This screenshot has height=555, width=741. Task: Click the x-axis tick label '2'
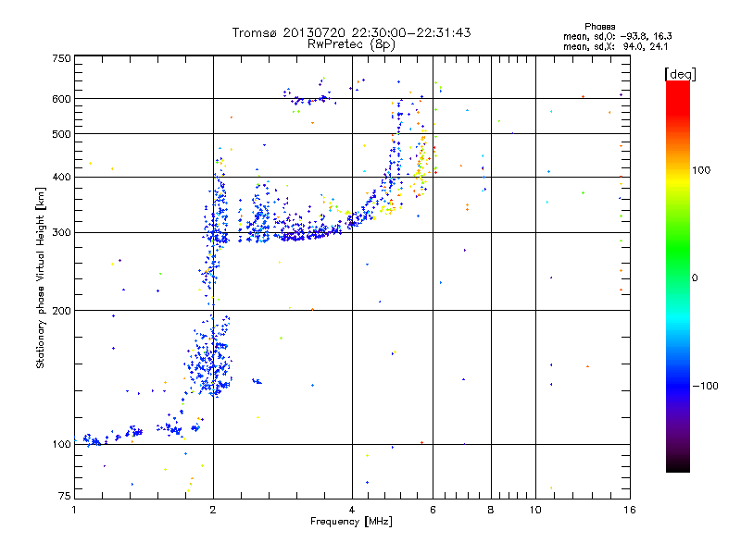pyautogui.click(x=213, y=510)
